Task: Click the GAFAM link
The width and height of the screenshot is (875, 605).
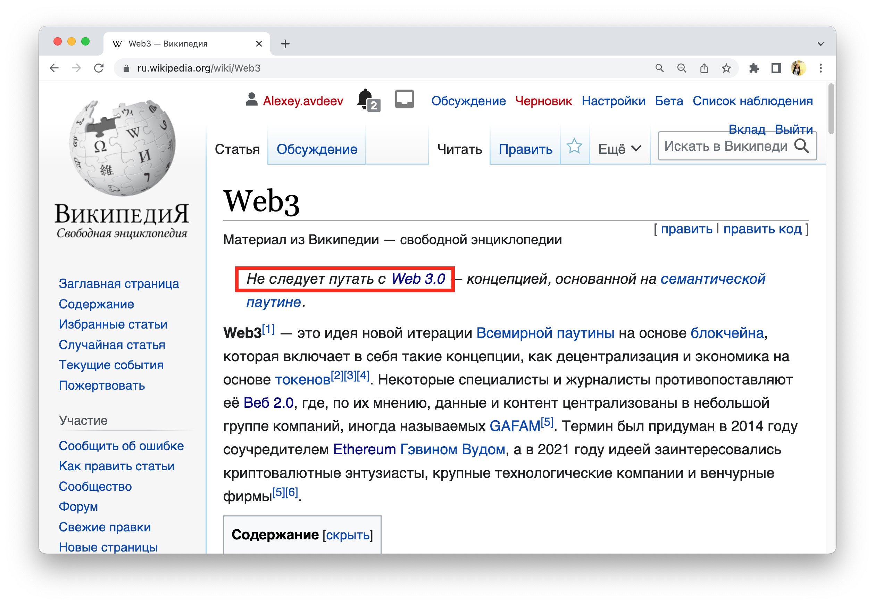Action: pyautogui.click(x=515, y=426)
